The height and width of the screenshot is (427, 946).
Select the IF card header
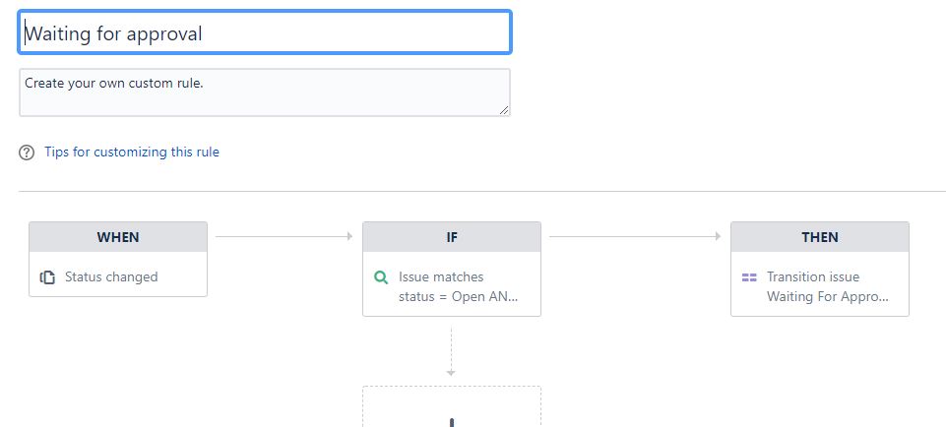[452, 237]
